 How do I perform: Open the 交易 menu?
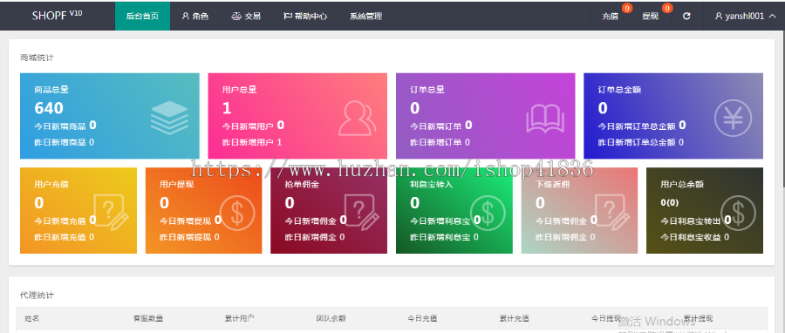[x=246, y=16]
